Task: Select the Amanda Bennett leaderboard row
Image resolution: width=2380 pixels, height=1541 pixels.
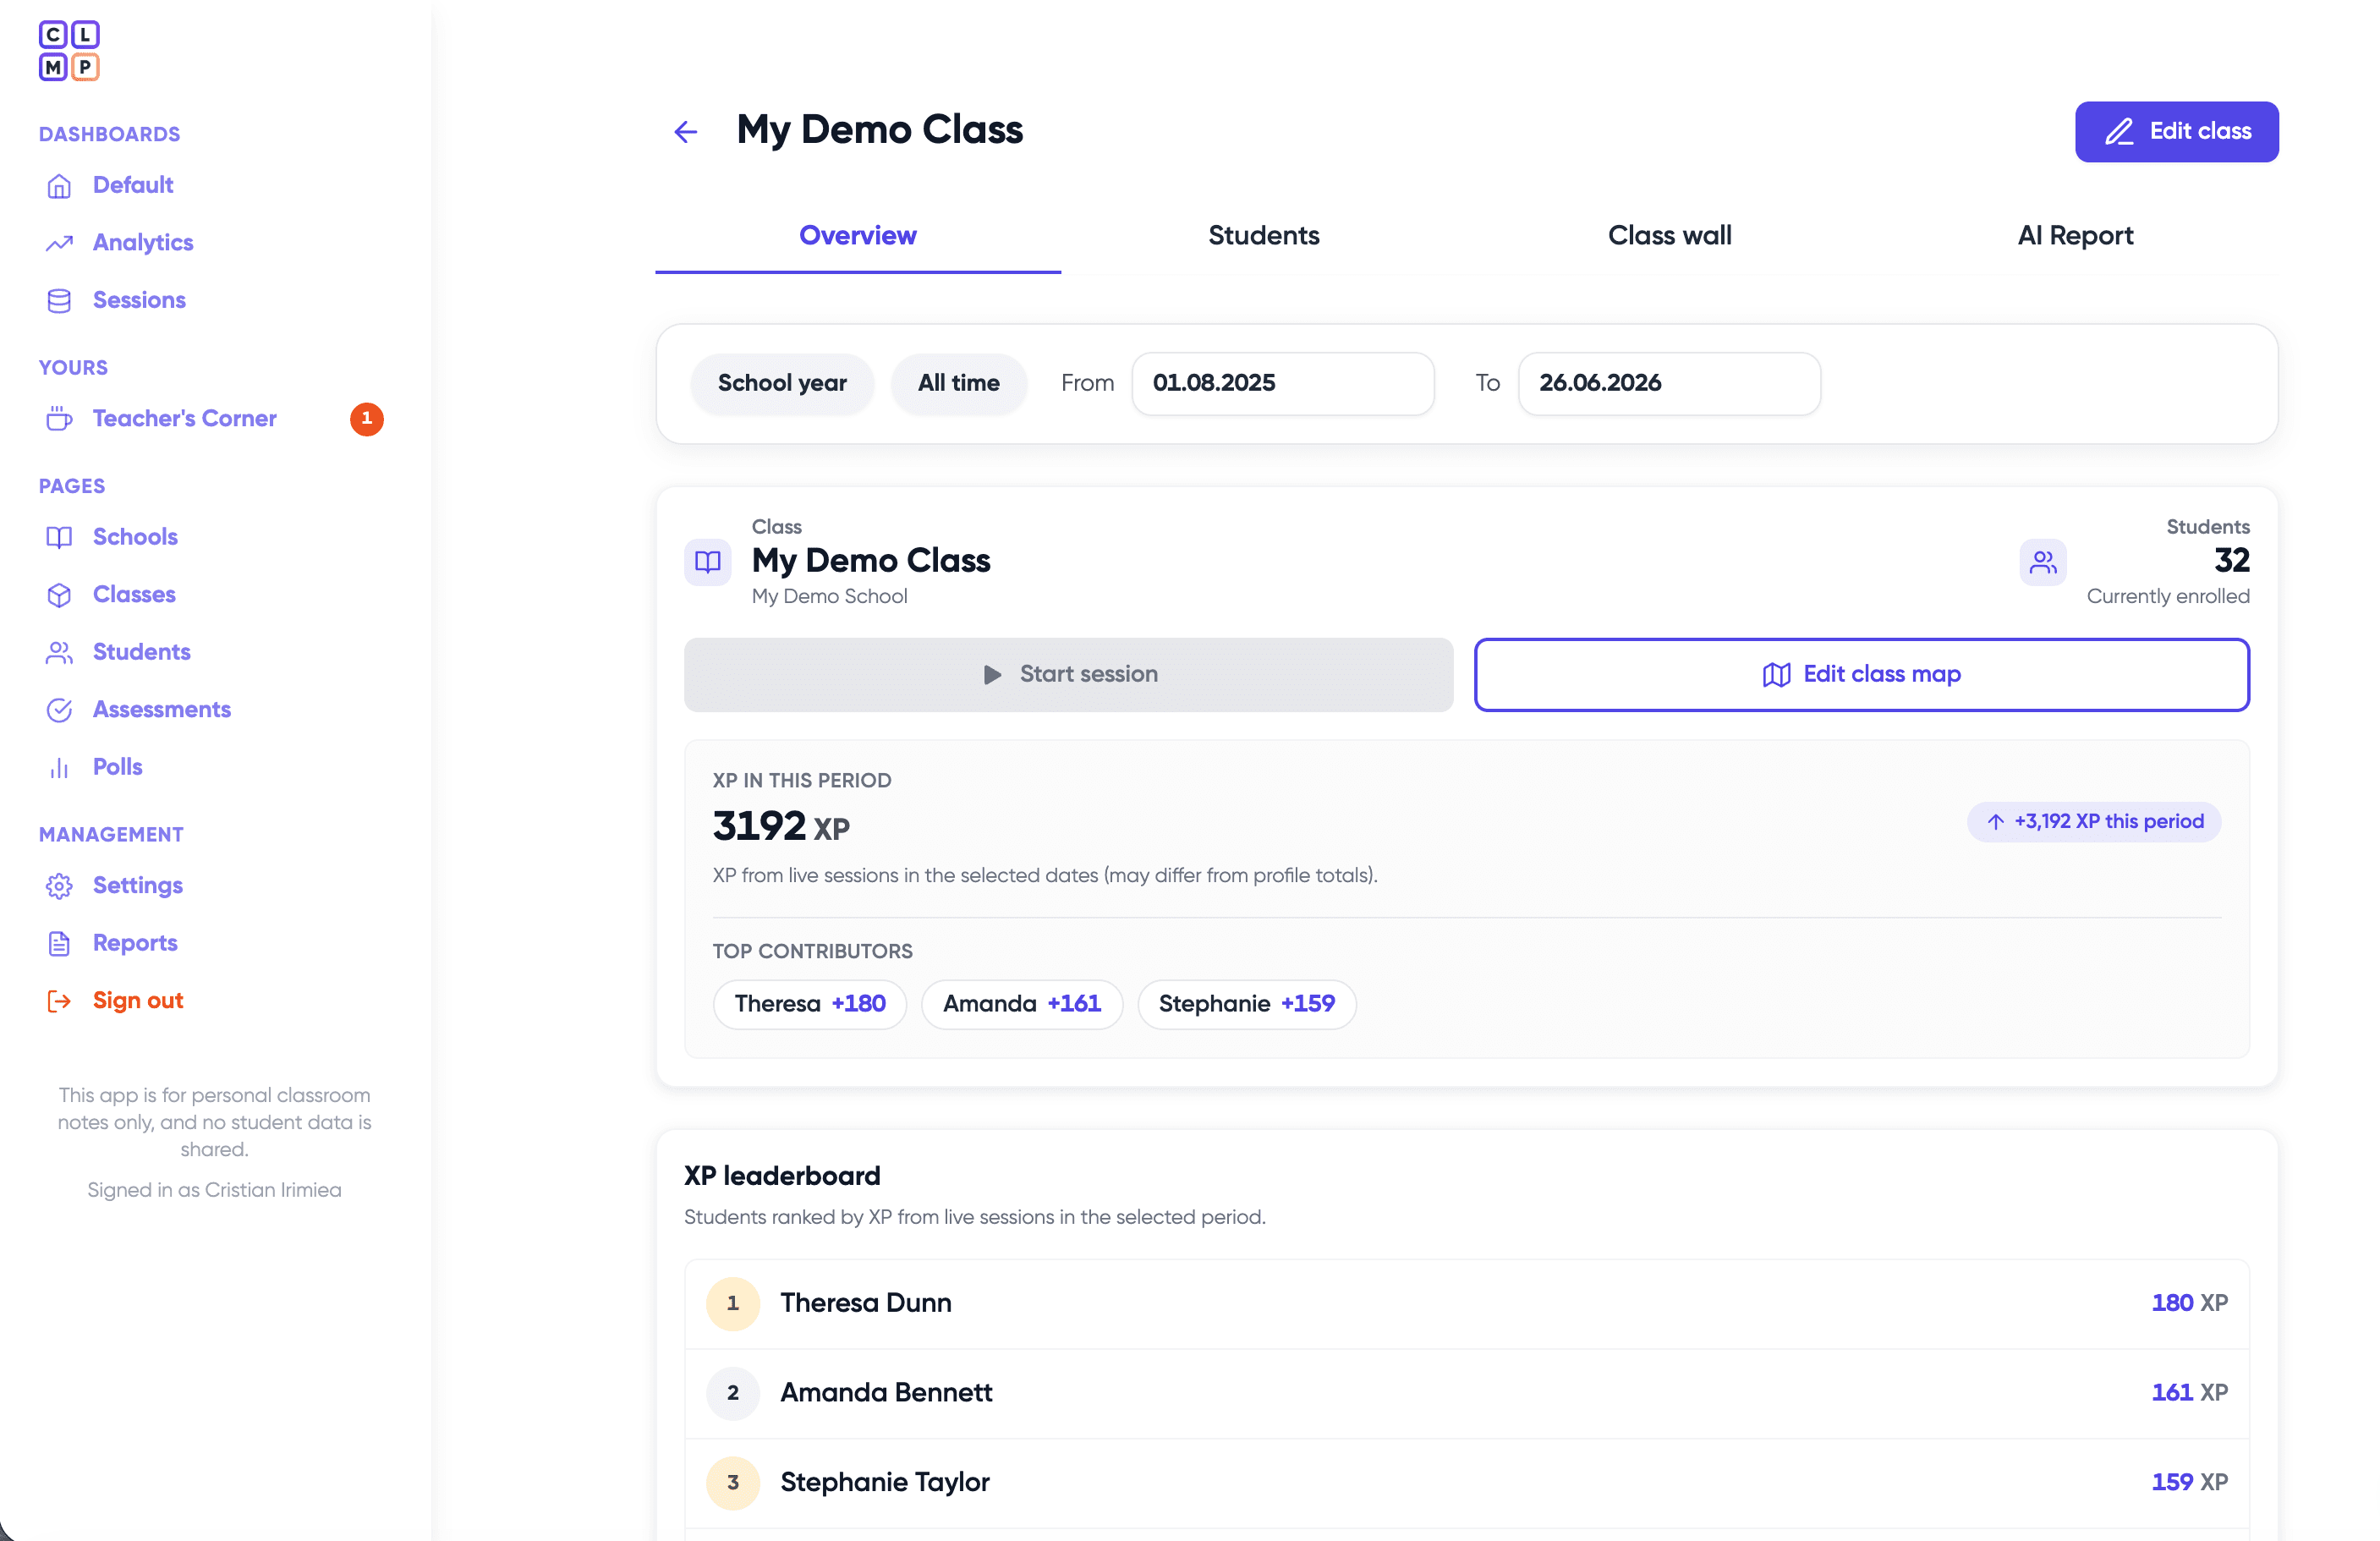Action: pyautogui.click(x=1467, y=1393)
